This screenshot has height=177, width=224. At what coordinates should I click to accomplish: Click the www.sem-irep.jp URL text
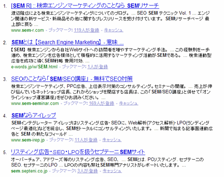28,140
